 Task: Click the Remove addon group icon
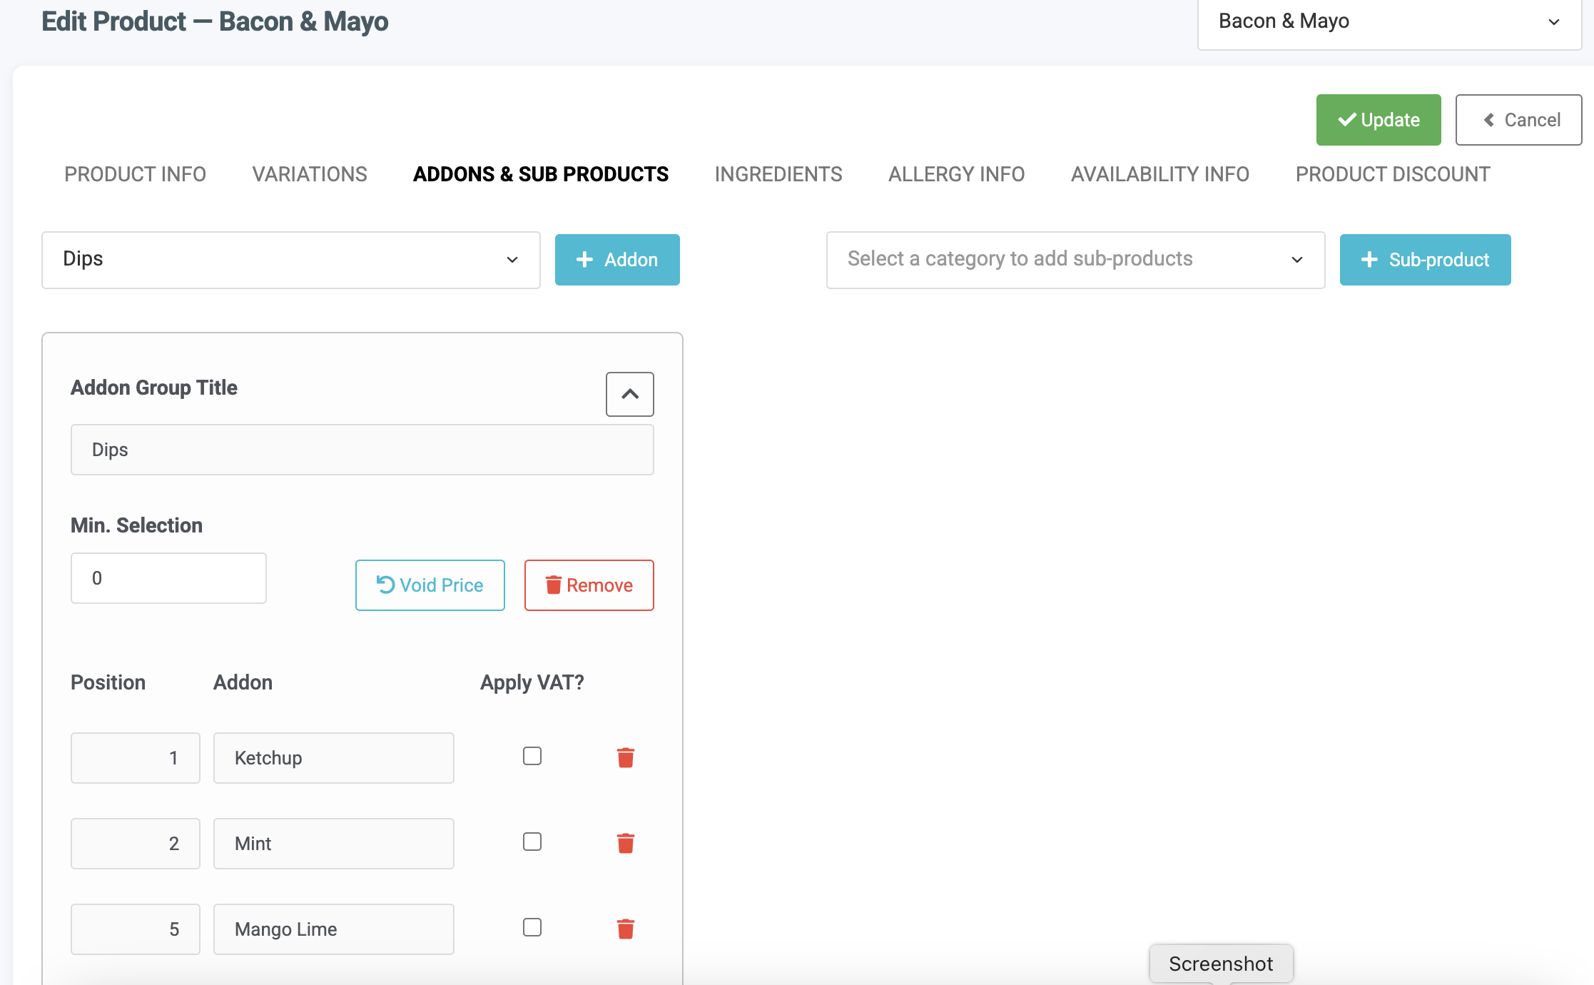589,584
